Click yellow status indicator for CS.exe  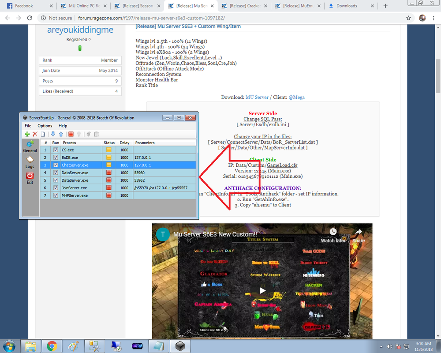[109, 150]
